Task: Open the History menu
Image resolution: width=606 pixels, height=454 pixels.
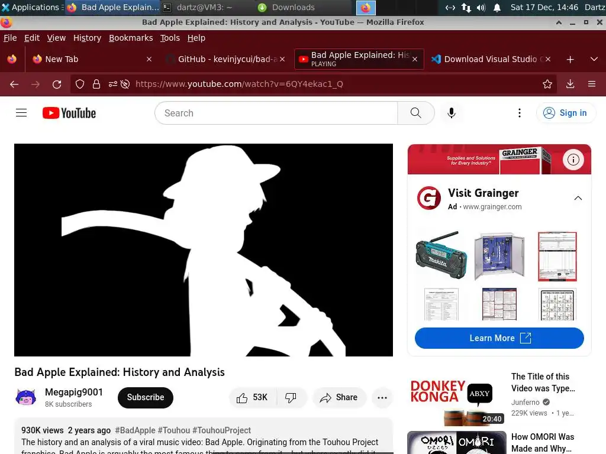Action: 88,38
